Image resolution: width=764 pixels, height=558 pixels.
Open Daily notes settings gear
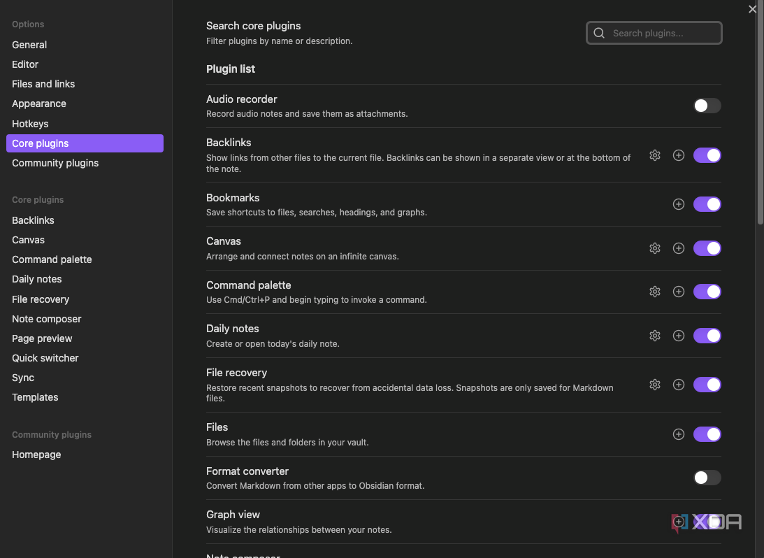pos(655,336)
